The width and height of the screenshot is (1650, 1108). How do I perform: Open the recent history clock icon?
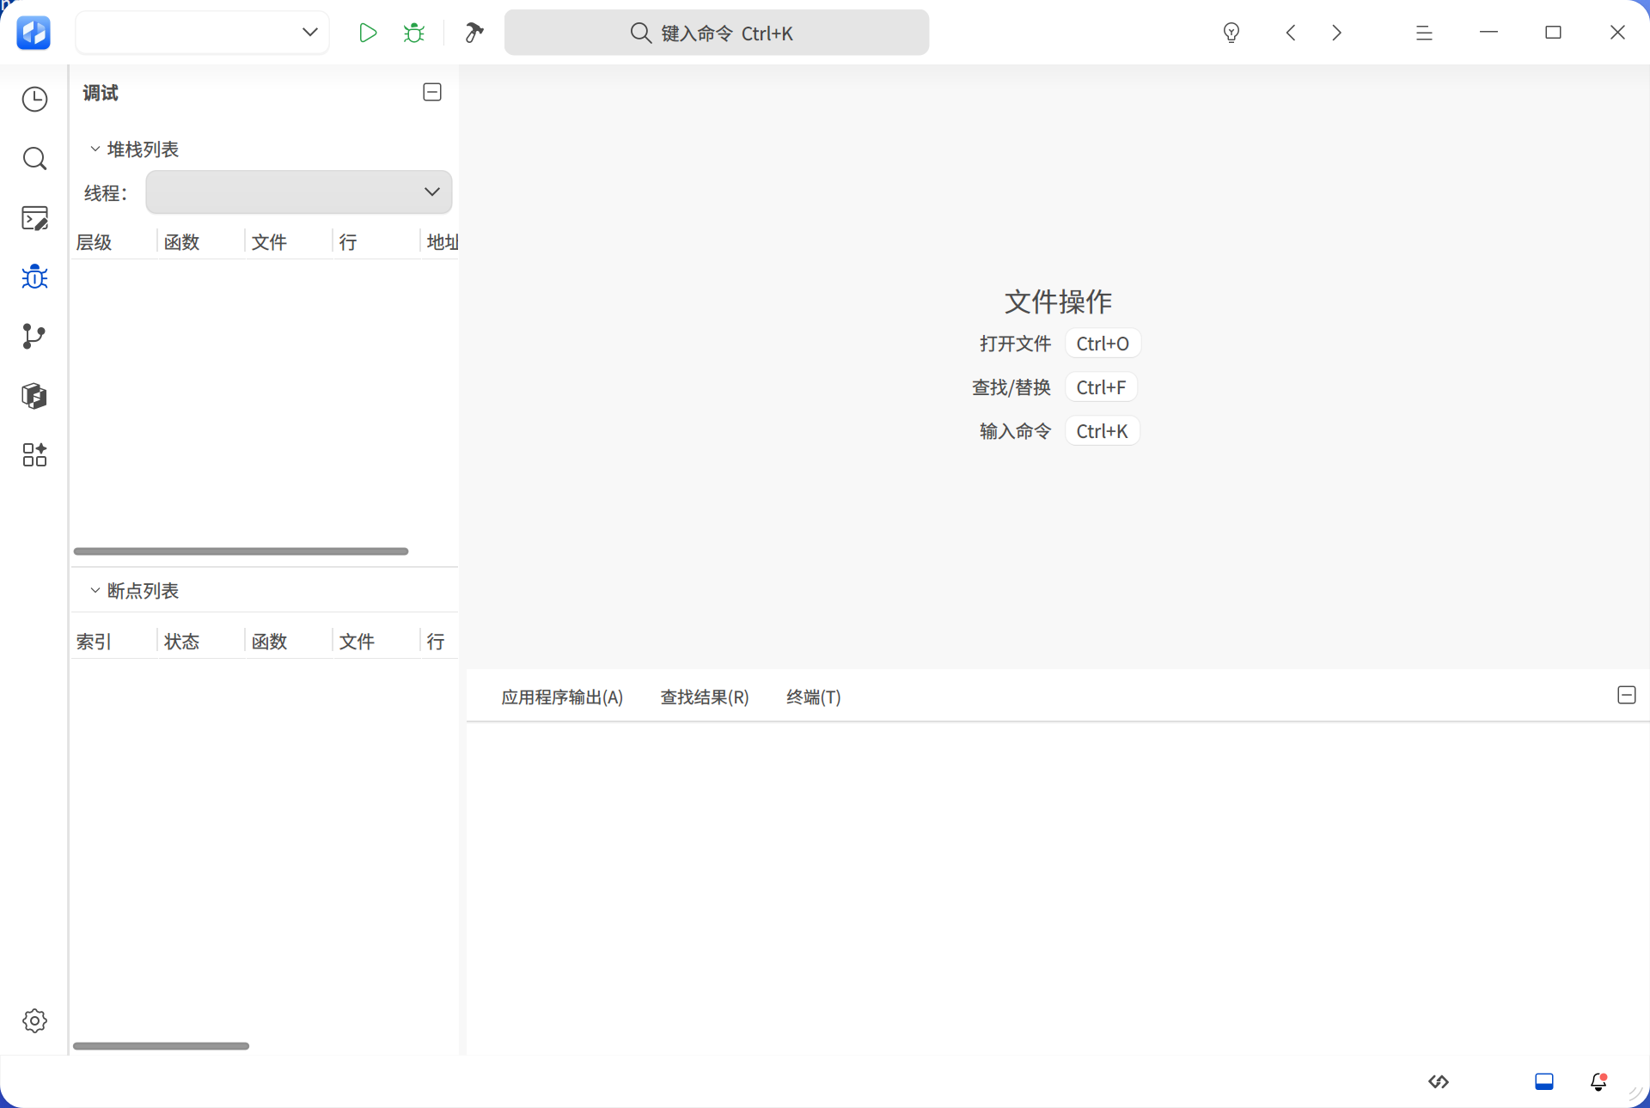34,100
